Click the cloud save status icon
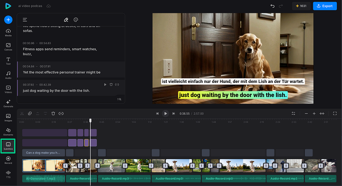This screenshot has height=186, width=342. pos(49,6)
